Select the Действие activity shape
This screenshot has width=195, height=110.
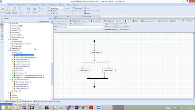pos(96,53)
